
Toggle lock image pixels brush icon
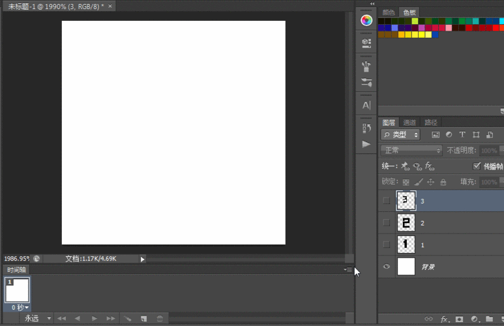(418, 183)
